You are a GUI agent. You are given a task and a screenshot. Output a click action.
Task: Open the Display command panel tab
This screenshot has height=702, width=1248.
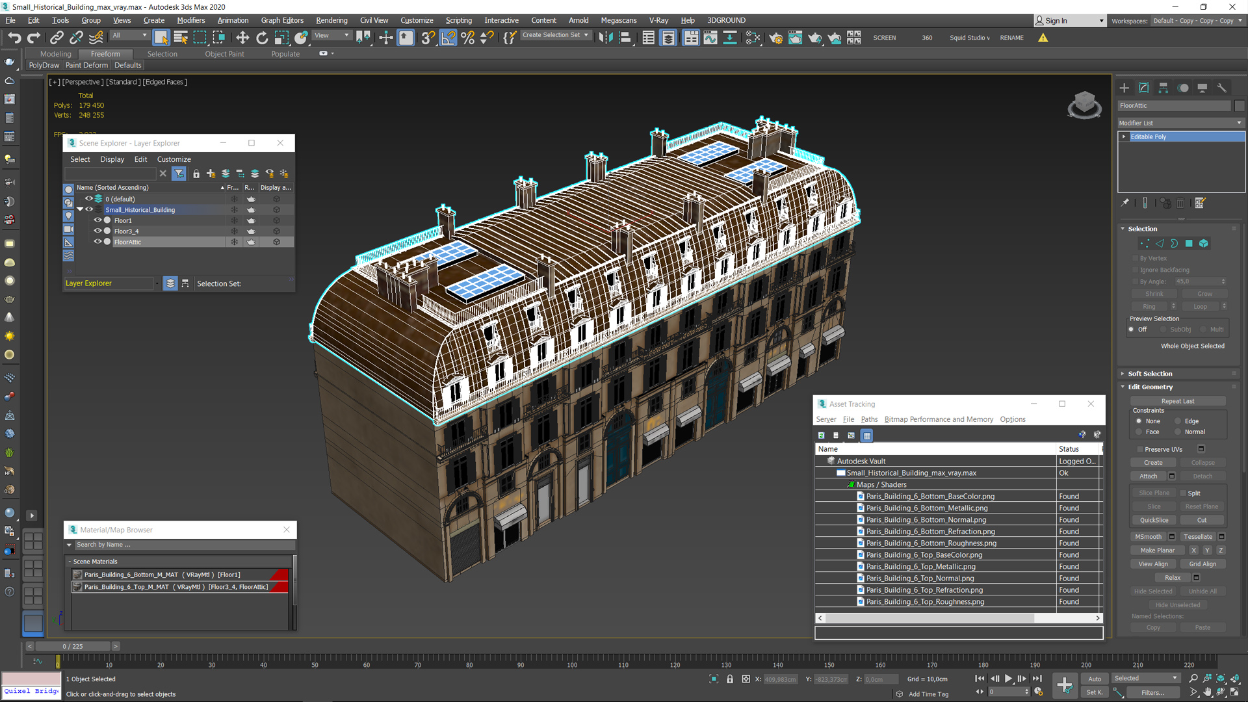[x=1202, y=88]
